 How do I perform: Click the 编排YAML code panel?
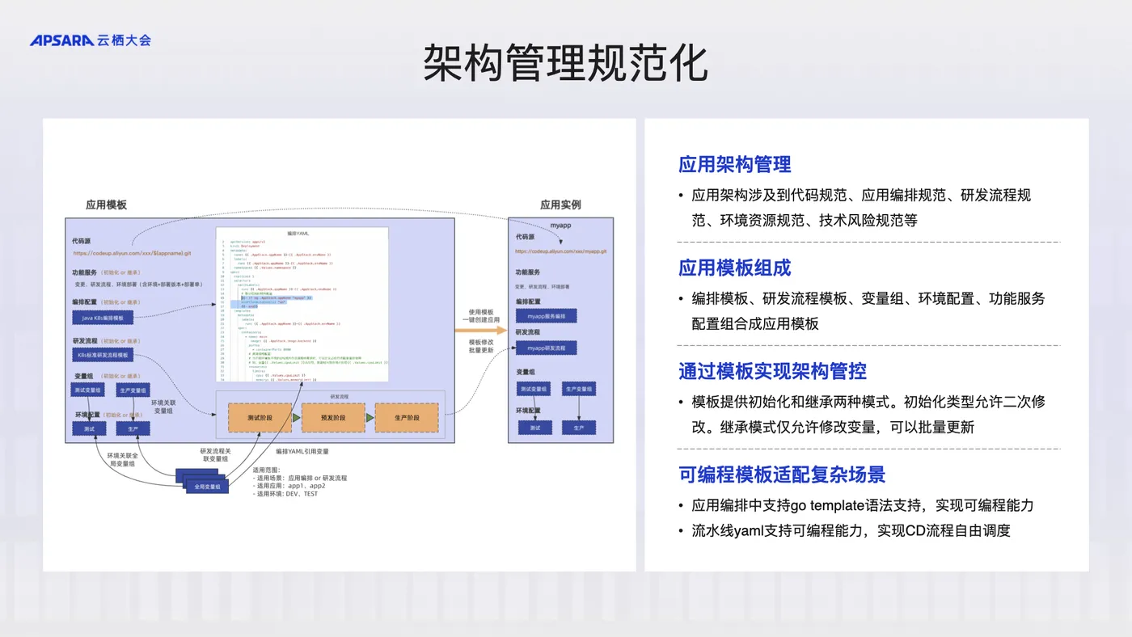302,306
